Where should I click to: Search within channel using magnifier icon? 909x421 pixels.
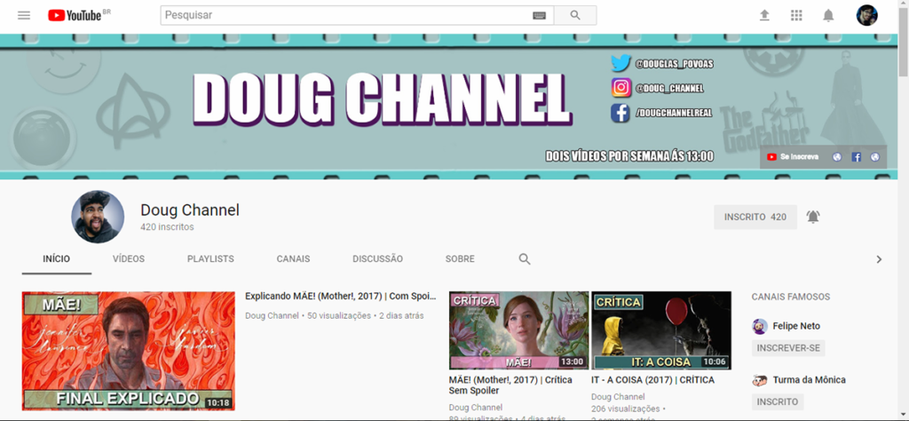click(x=525, y=259)
